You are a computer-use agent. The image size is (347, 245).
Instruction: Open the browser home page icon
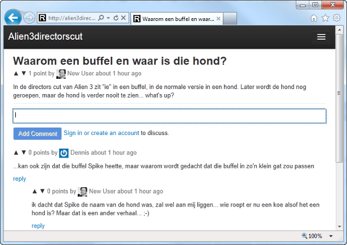314,18
